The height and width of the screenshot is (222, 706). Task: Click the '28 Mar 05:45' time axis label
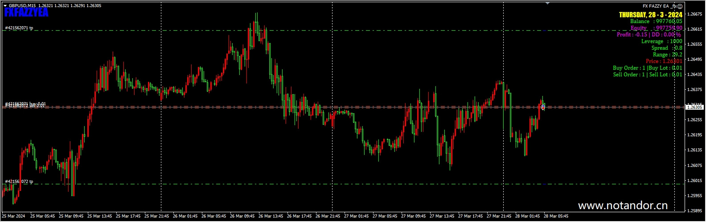556,216
